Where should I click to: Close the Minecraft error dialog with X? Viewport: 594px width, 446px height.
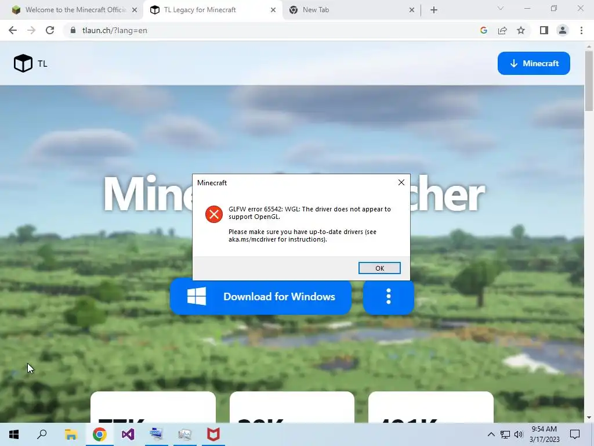click(401, 182)
